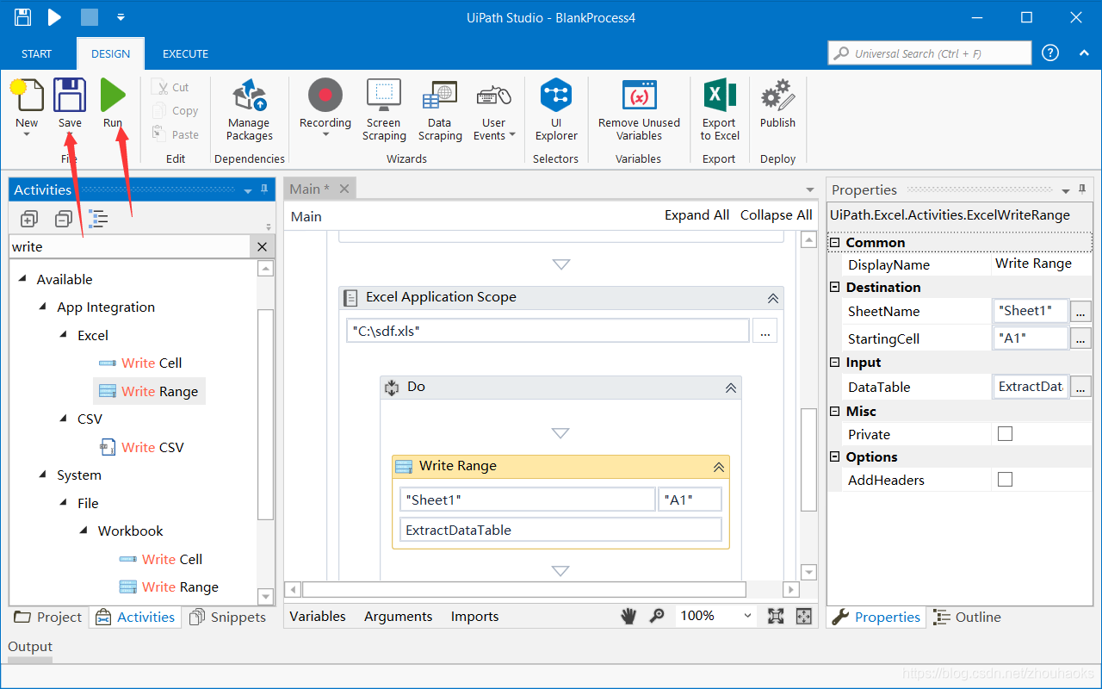The height and width of the screenshot is (689, 1102).
Task: Collapse the Excel Application Scope activity
Action: click(x=772, y=298)
